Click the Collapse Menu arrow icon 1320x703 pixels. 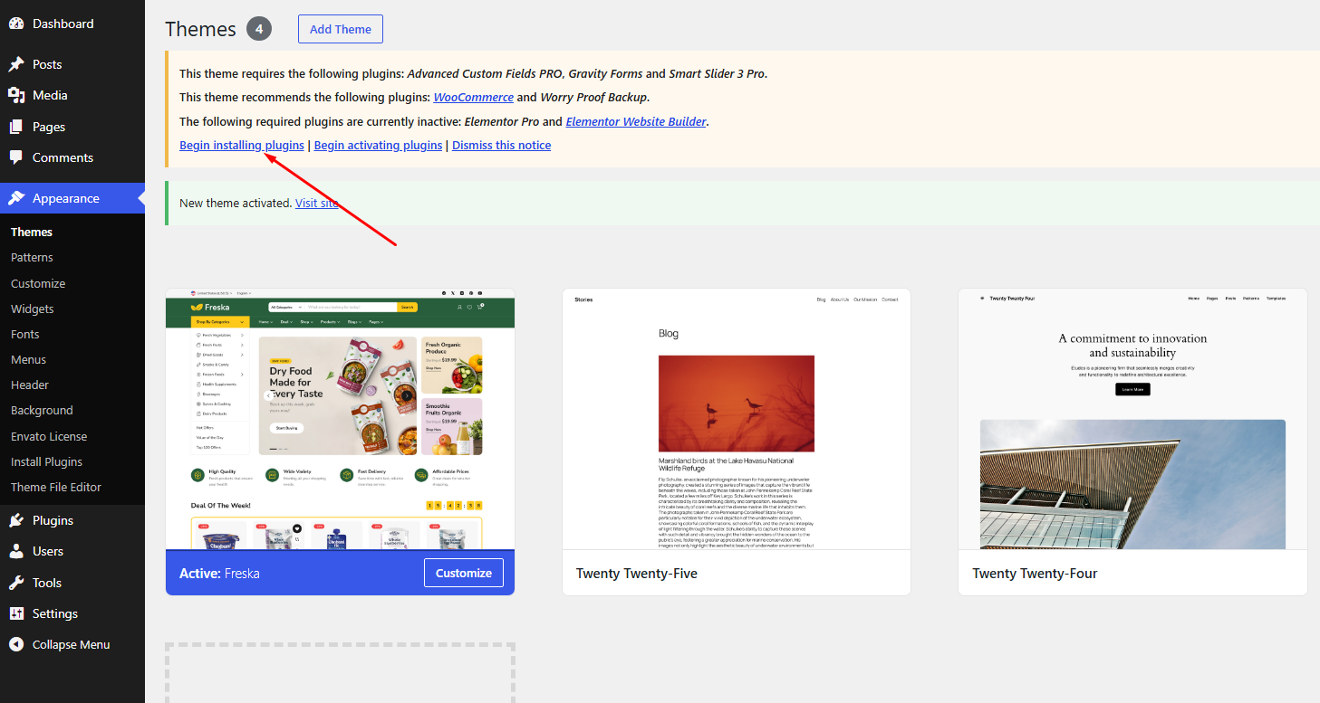[x=16, y=644]
